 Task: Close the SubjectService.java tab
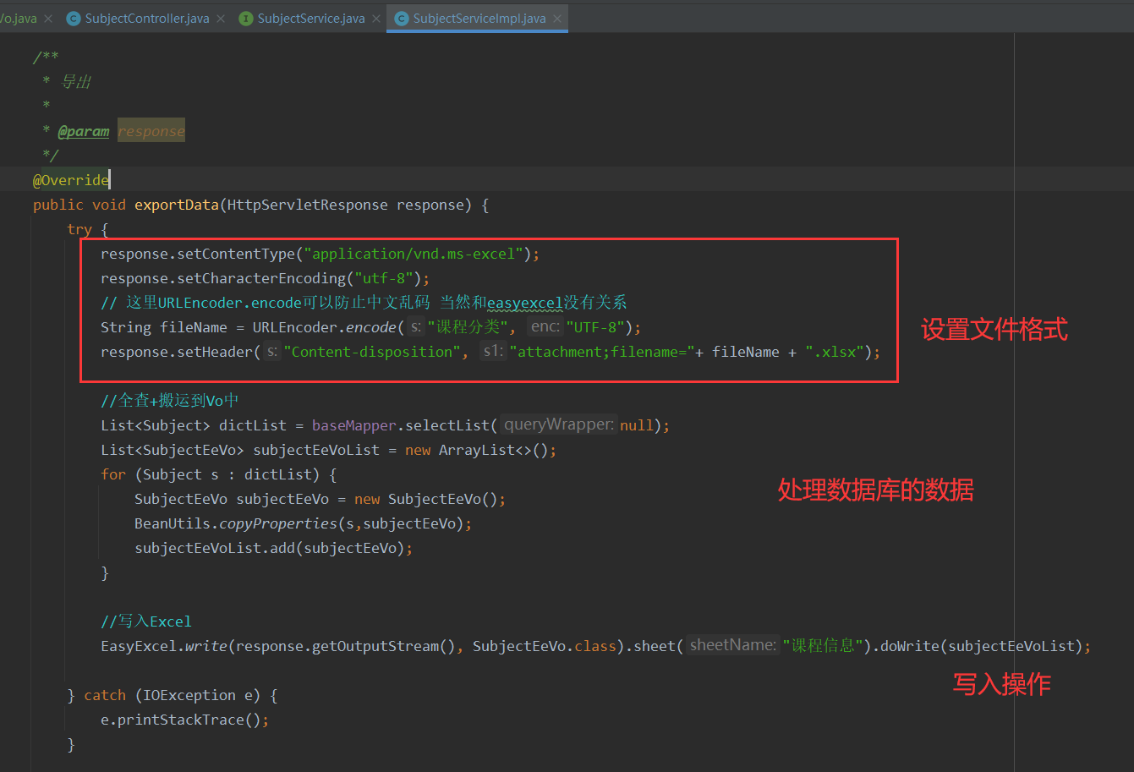[x=376, y=18]
